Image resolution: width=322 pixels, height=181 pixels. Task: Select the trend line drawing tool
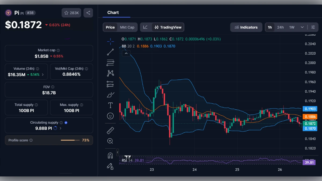pos(110,52)
